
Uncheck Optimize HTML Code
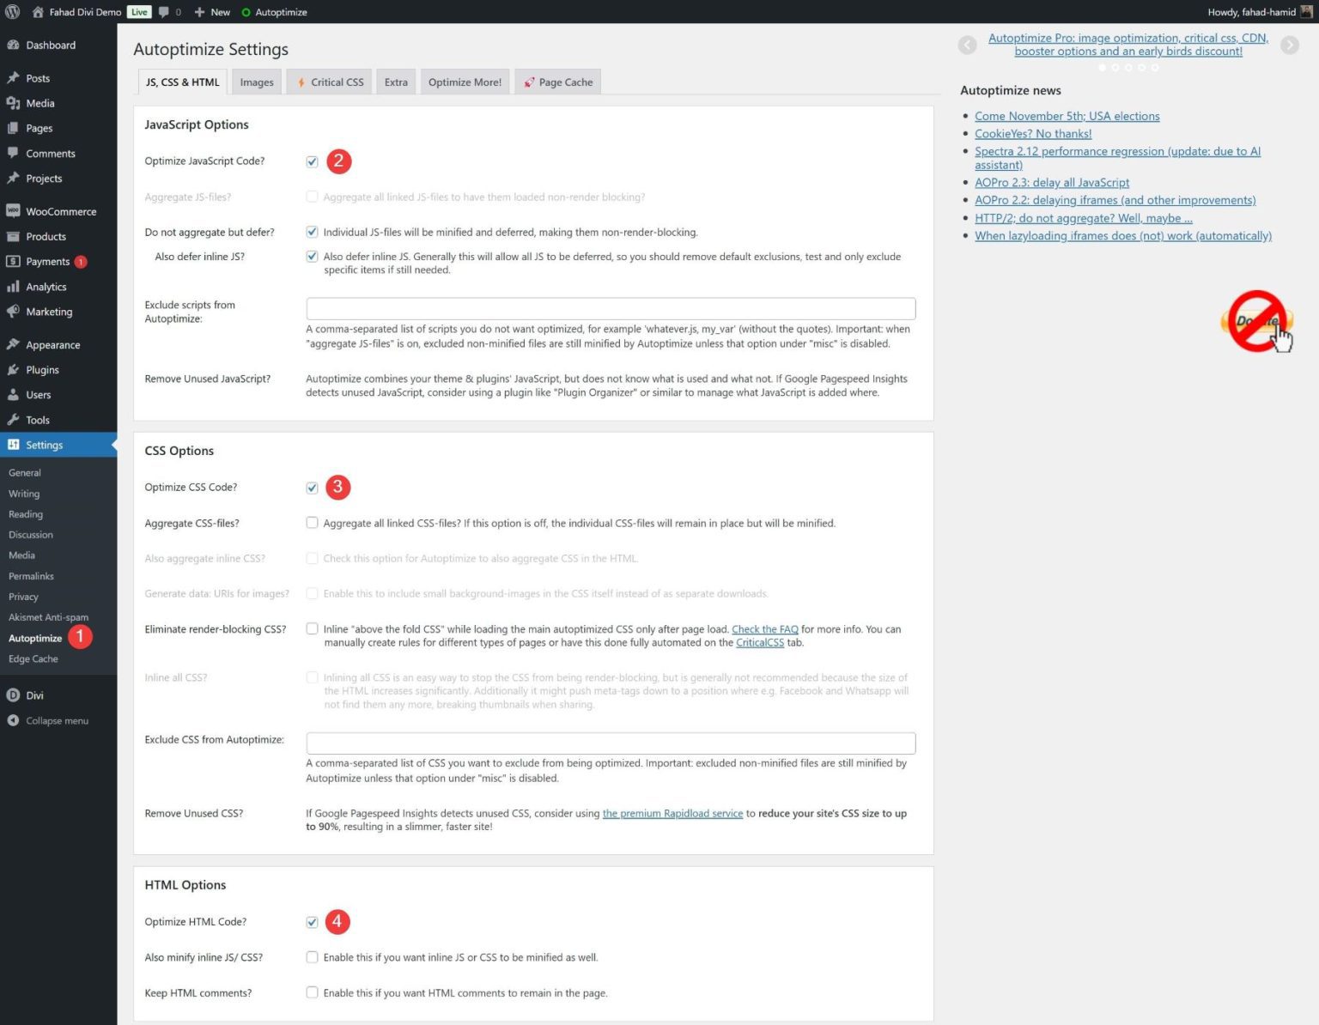pyautogui.click(x=312, y=921)
